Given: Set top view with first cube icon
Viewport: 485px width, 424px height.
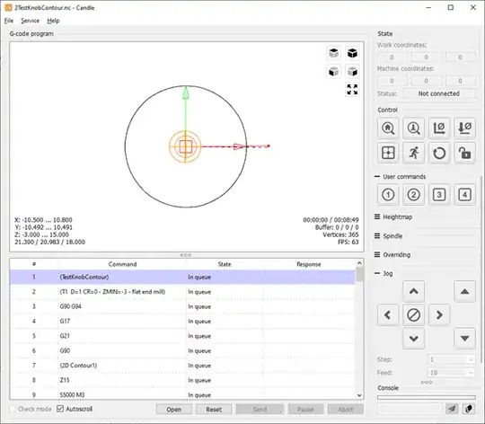Looking at the screenshot, I should (x=333, y=53).
